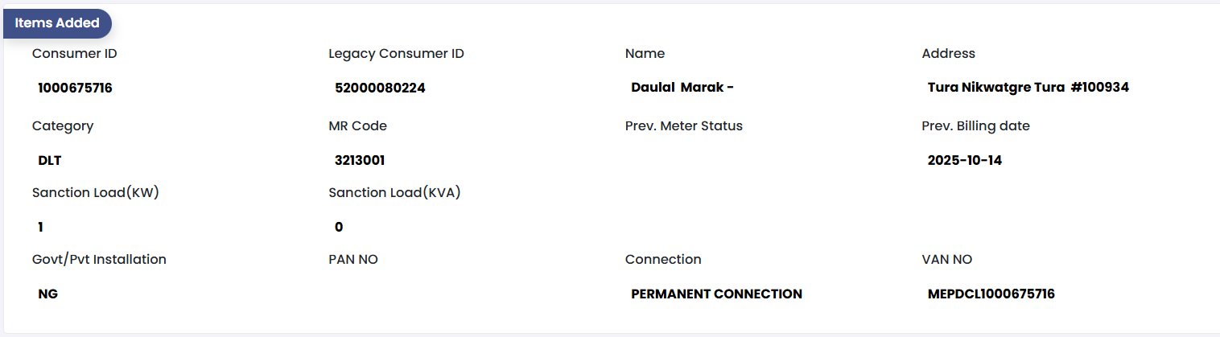Click MR Code value 3213001
Screen dimensions: 1220x337
click(x=360, y=161)
